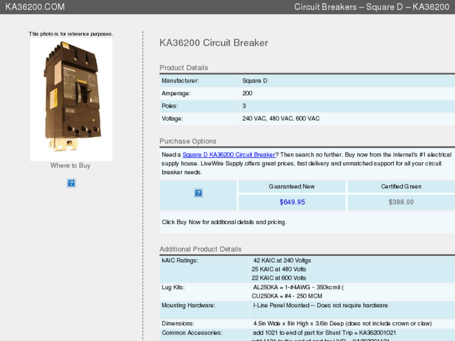
Task: Select the $649.95 Guaranteed New price
Action: pos(292,202)
